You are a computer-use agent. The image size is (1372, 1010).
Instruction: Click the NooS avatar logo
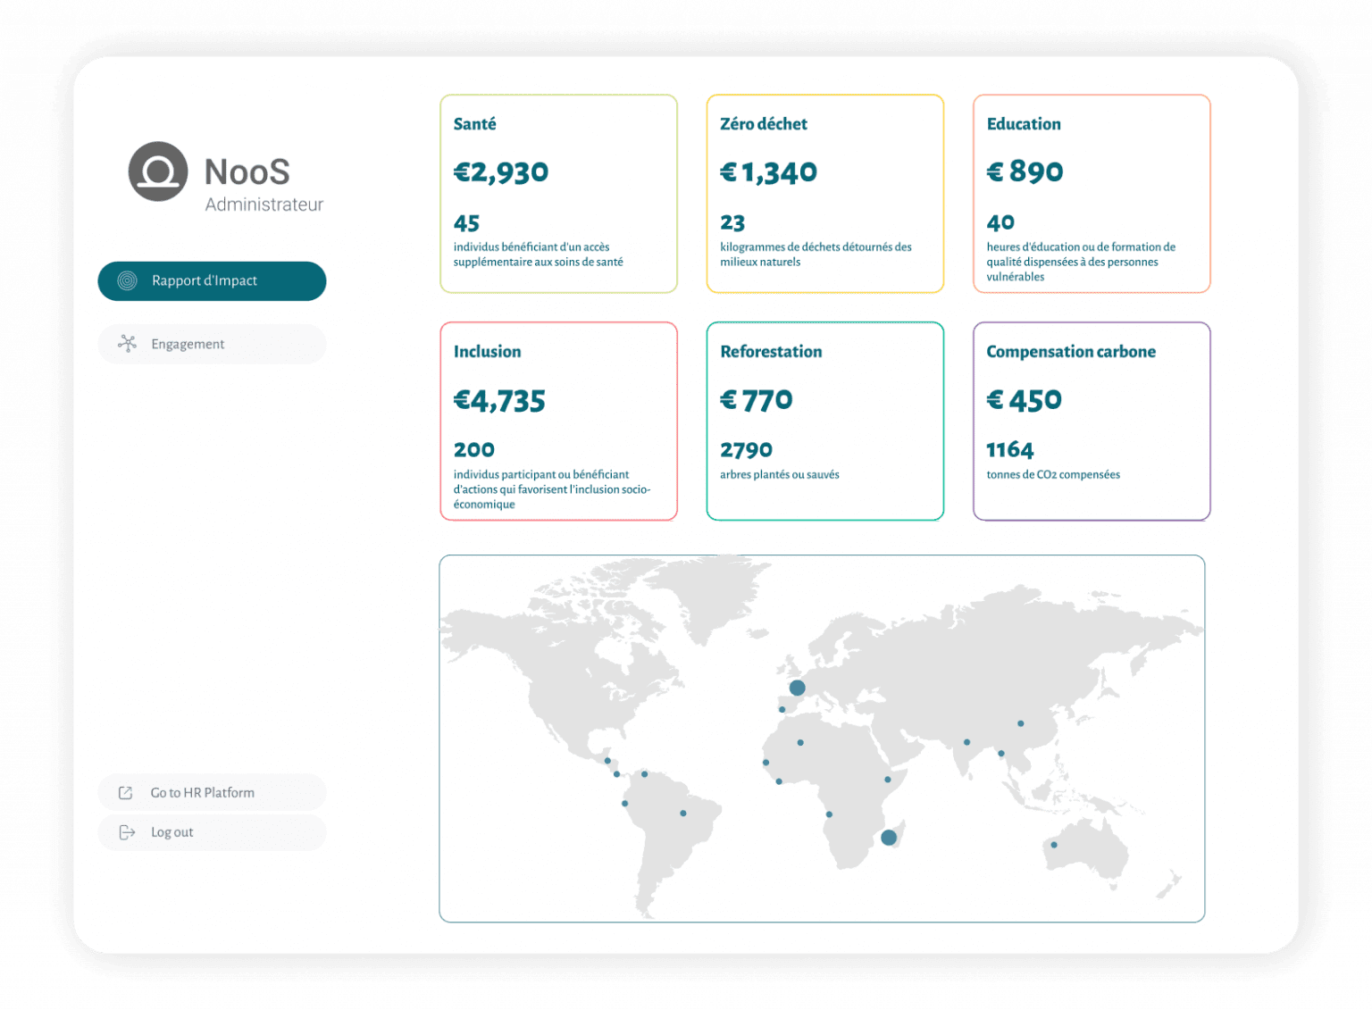[159, 172]
